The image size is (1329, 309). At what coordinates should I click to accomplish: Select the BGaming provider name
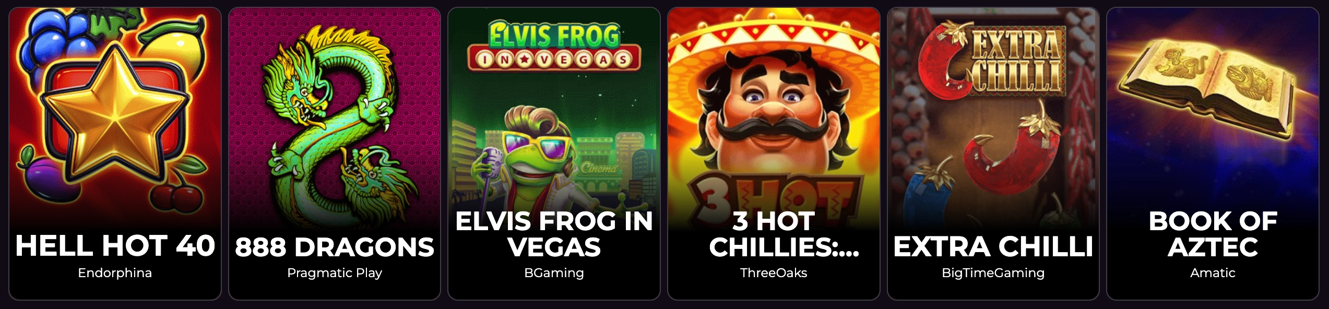point(554,273)
